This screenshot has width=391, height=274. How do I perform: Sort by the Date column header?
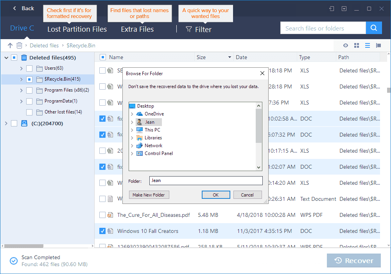(x=241, y=57)
